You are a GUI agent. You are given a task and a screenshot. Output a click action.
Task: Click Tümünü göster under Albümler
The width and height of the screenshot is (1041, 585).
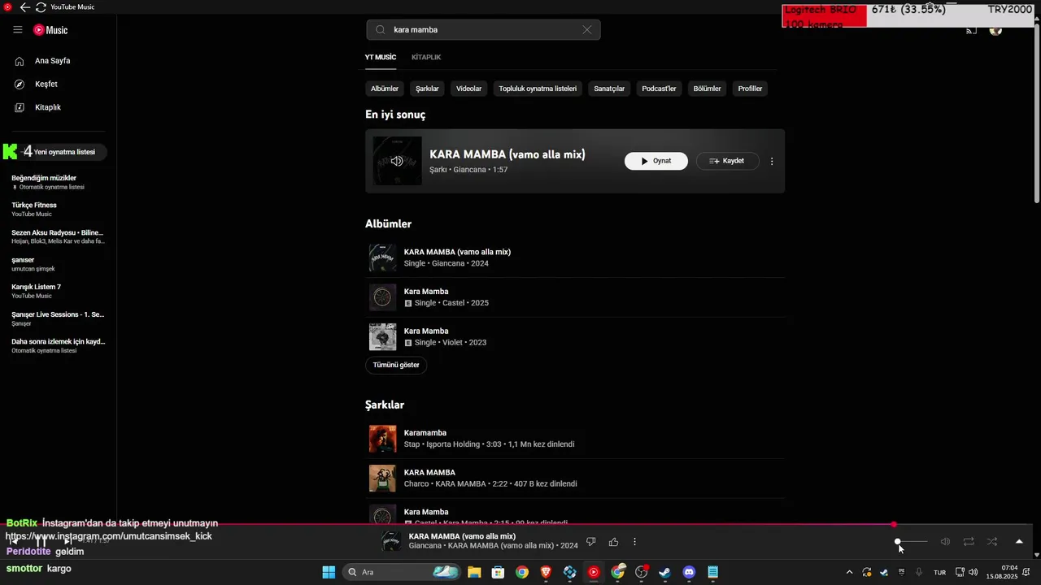(396, 366)
